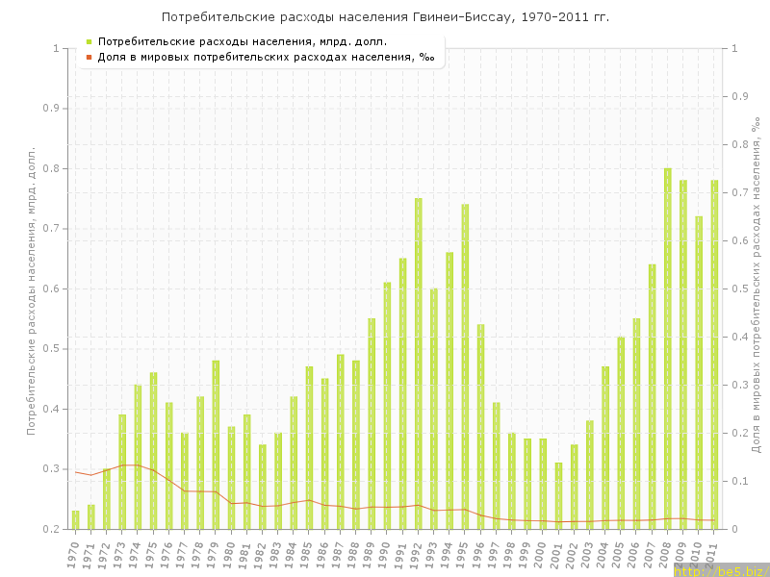Click the orange line's peak near 1974

click(138, 464)
